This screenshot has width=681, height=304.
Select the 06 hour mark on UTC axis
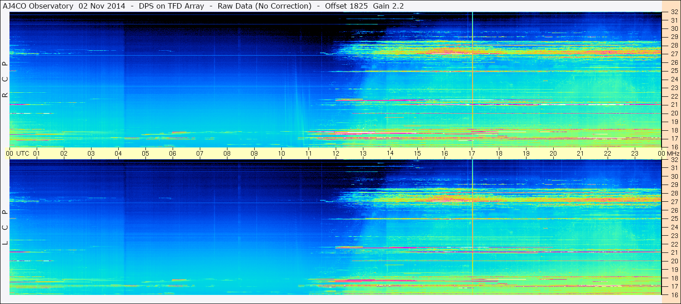pyautogui.click(x=173, y=153)
